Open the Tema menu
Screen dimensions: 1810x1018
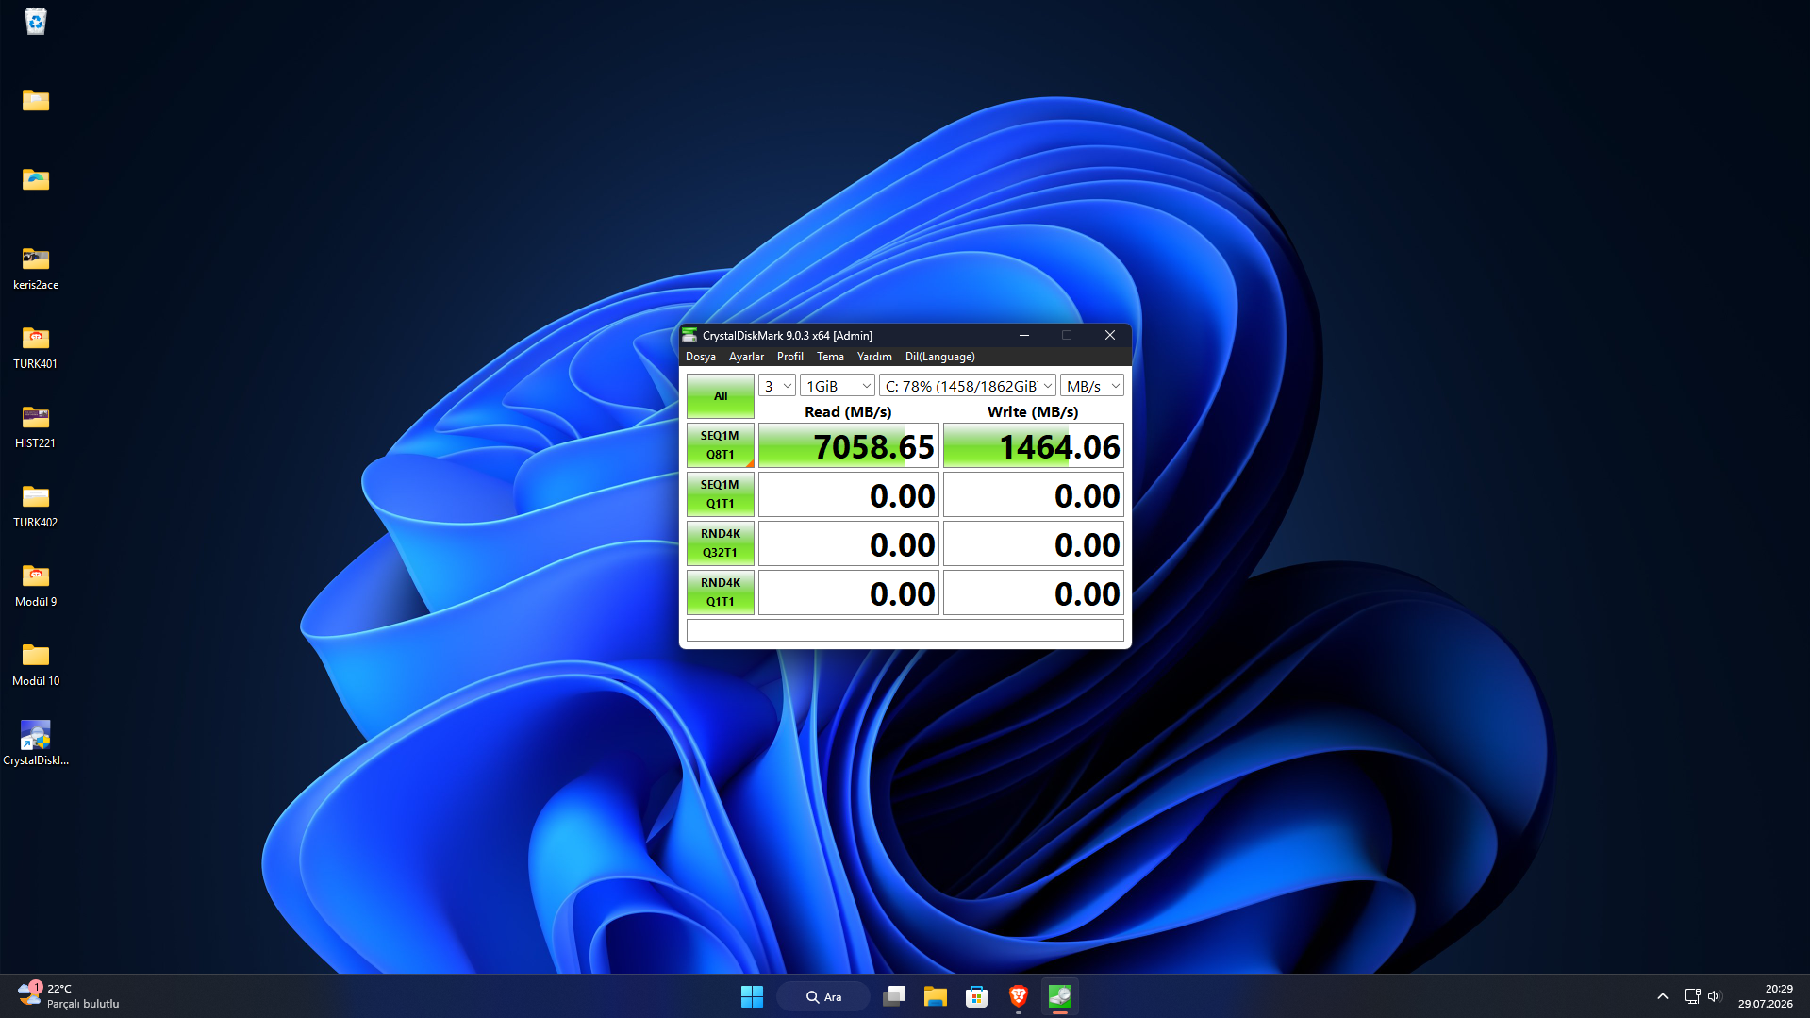coord(830,357)
